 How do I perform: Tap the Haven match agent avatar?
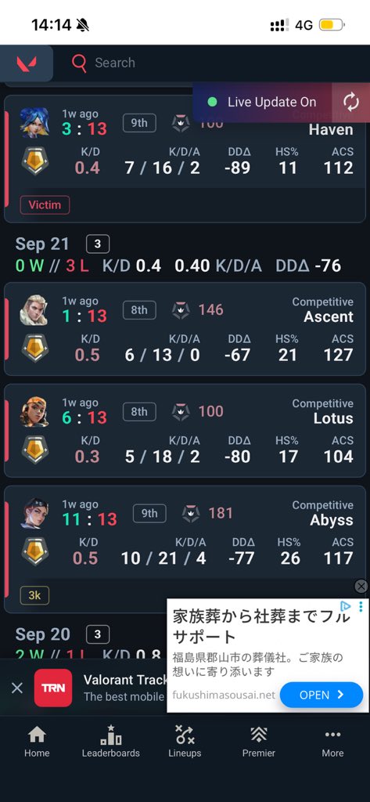[x=34, y=123]
